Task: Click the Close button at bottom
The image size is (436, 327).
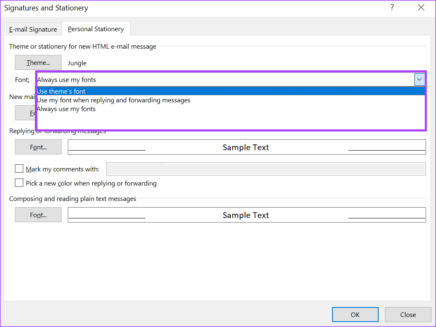Action: [x=408, y=315]
